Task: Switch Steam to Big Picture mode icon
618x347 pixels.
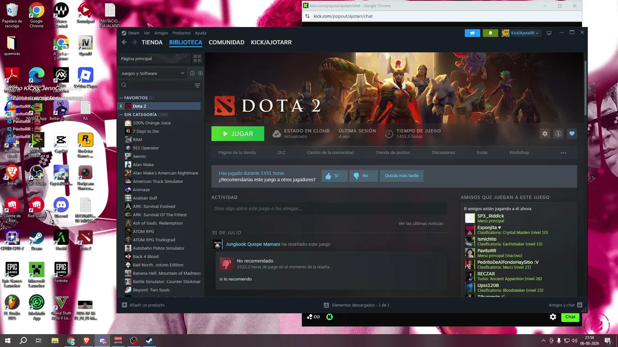Action: 549,33
